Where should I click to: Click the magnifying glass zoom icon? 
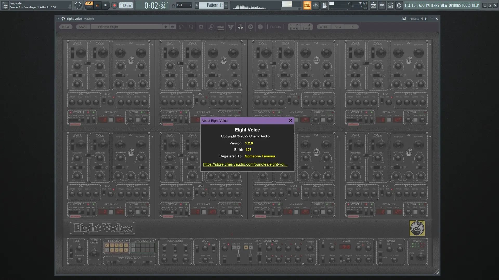pos(211,27)
